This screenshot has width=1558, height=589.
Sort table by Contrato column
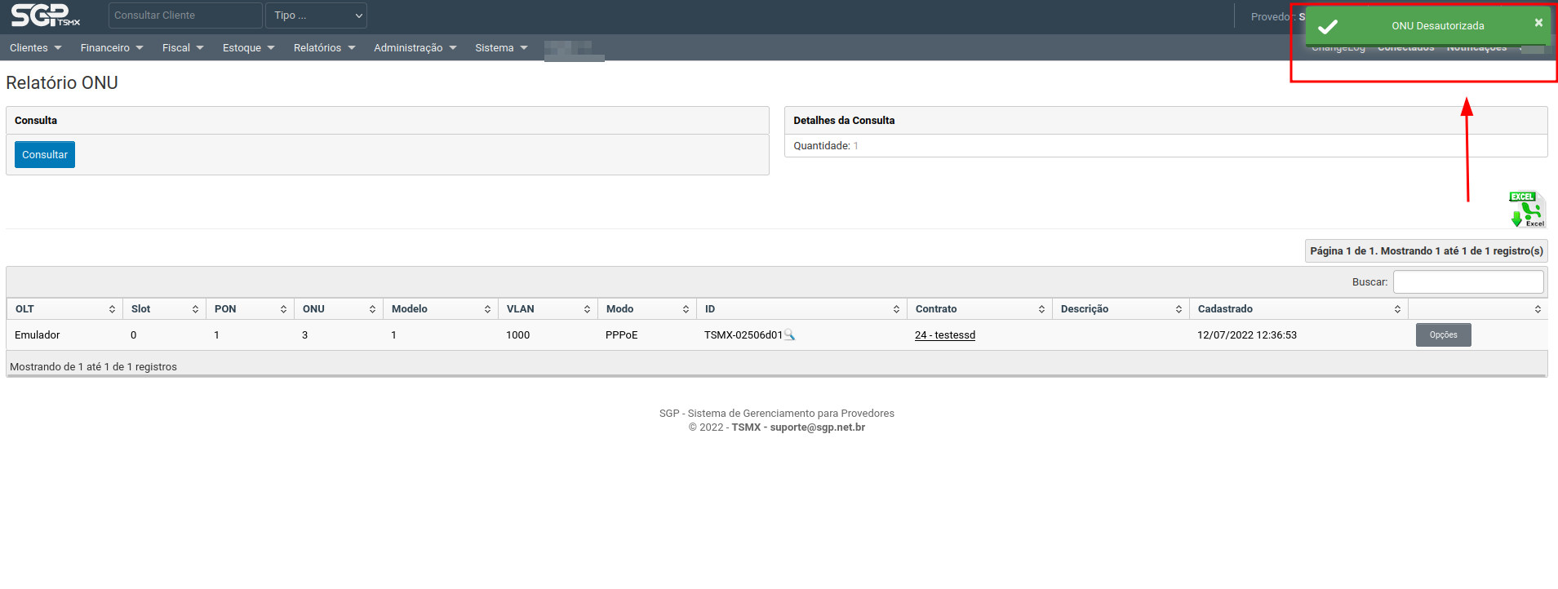click(x=979, y=309)
